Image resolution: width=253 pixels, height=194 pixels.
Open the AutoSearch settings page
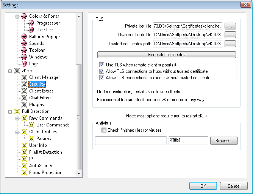[41, 166]
